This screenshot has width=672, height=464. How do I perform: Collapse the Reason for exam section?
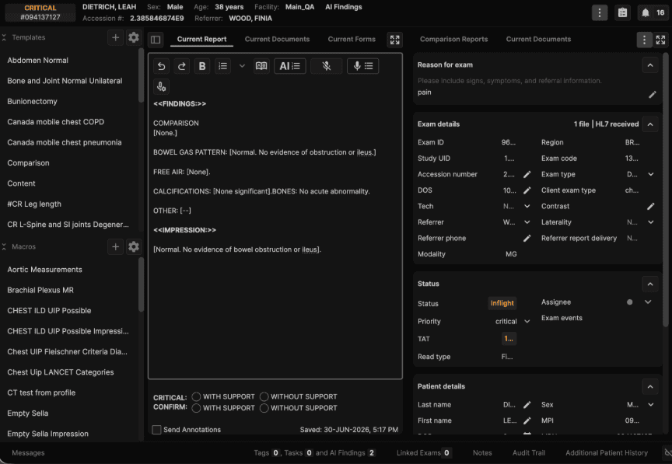(x=650, y=65)
